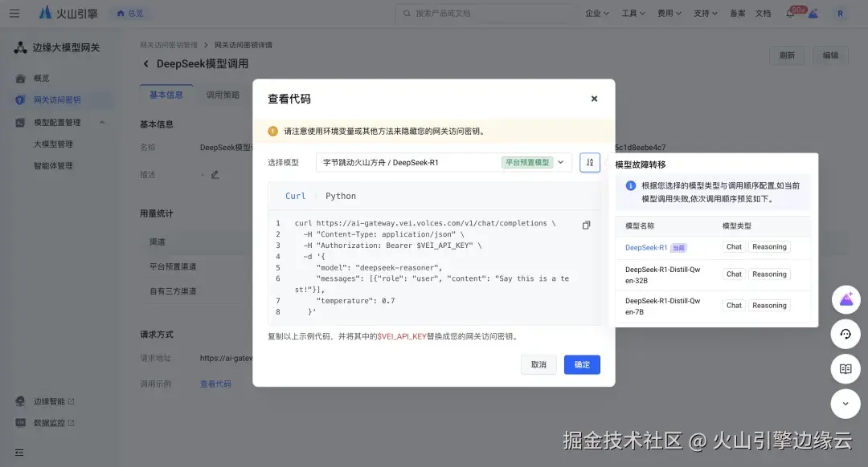Open the online support headset icon
The height and width of the screenshot is (467, 868).
point(845,334)
